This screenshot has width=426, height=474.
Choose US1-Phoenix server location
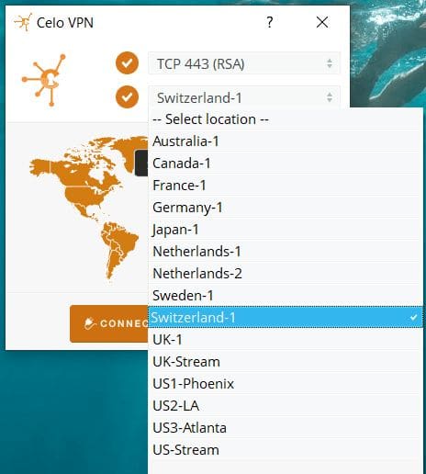pos(286,384)
